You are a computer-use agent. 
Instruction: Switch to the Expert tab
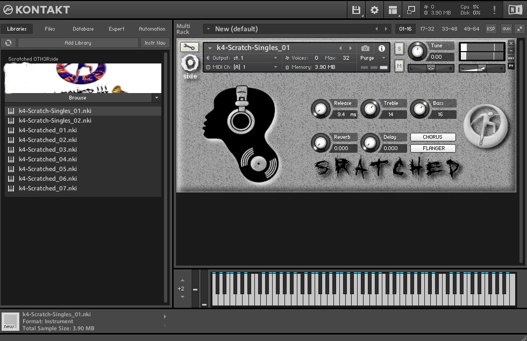(116, 29)
